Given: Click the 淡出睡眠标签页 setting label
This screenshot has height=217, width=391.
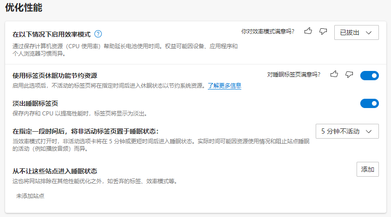Looking at the screenshot, I should pos(35,103).
